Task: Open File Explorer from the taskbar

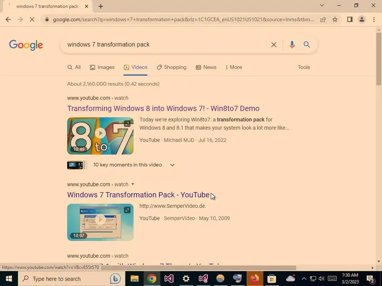Action: click(x=134, y=279)
